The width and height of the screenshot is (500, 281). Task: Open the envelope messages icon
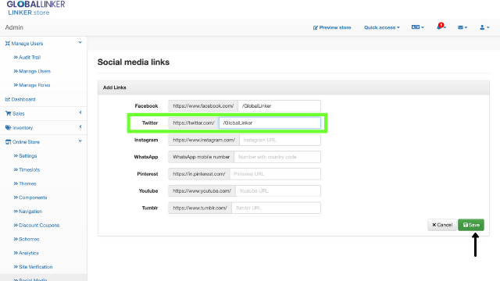[462, 27]
